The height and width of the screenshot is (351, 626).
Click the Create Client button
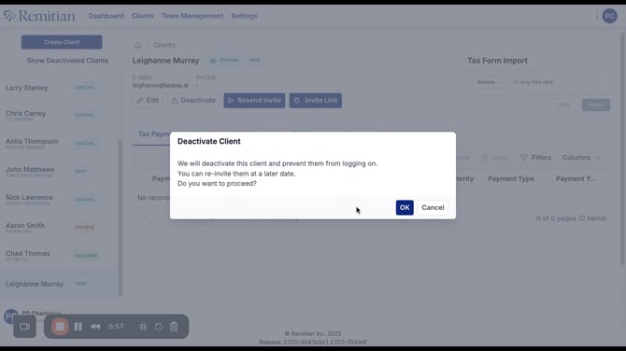[62, 42]
